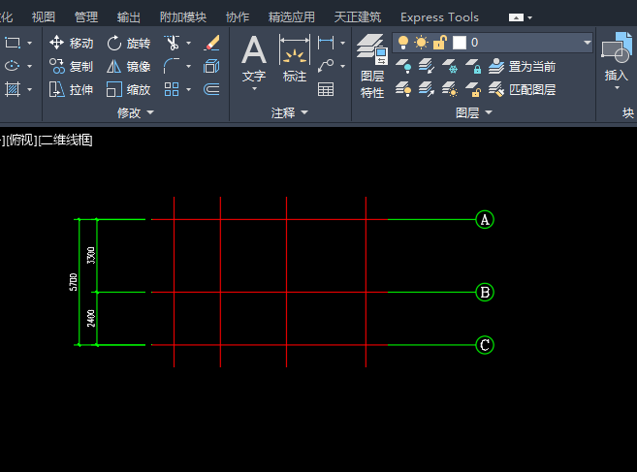The image size is (637, 472).
Task: Click the Make Current (置为当前) button
Action: 524,67
